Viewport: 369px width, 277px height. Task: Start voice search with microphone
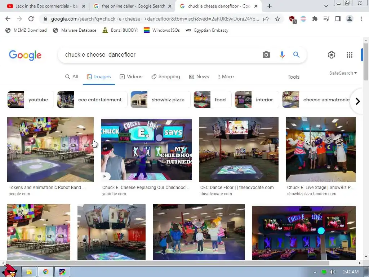282,55
